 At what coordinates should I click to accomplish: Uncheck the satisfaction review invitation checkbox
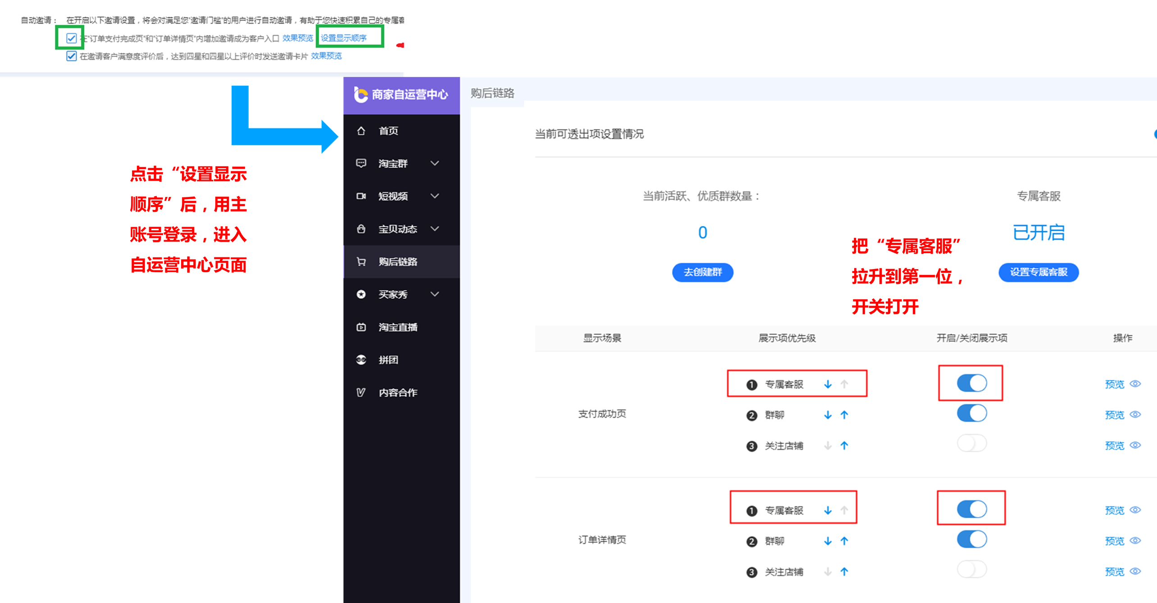click(x=71, y=56)
